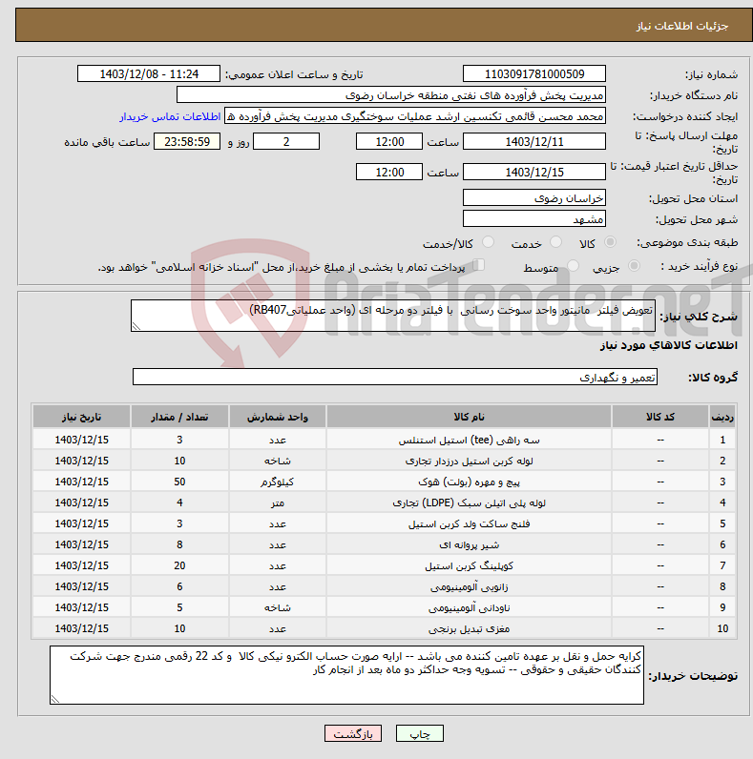The width and height of the screenshot is (753, 759).
Task: Click the ردیف column header
Action: (x=722, y=417)
